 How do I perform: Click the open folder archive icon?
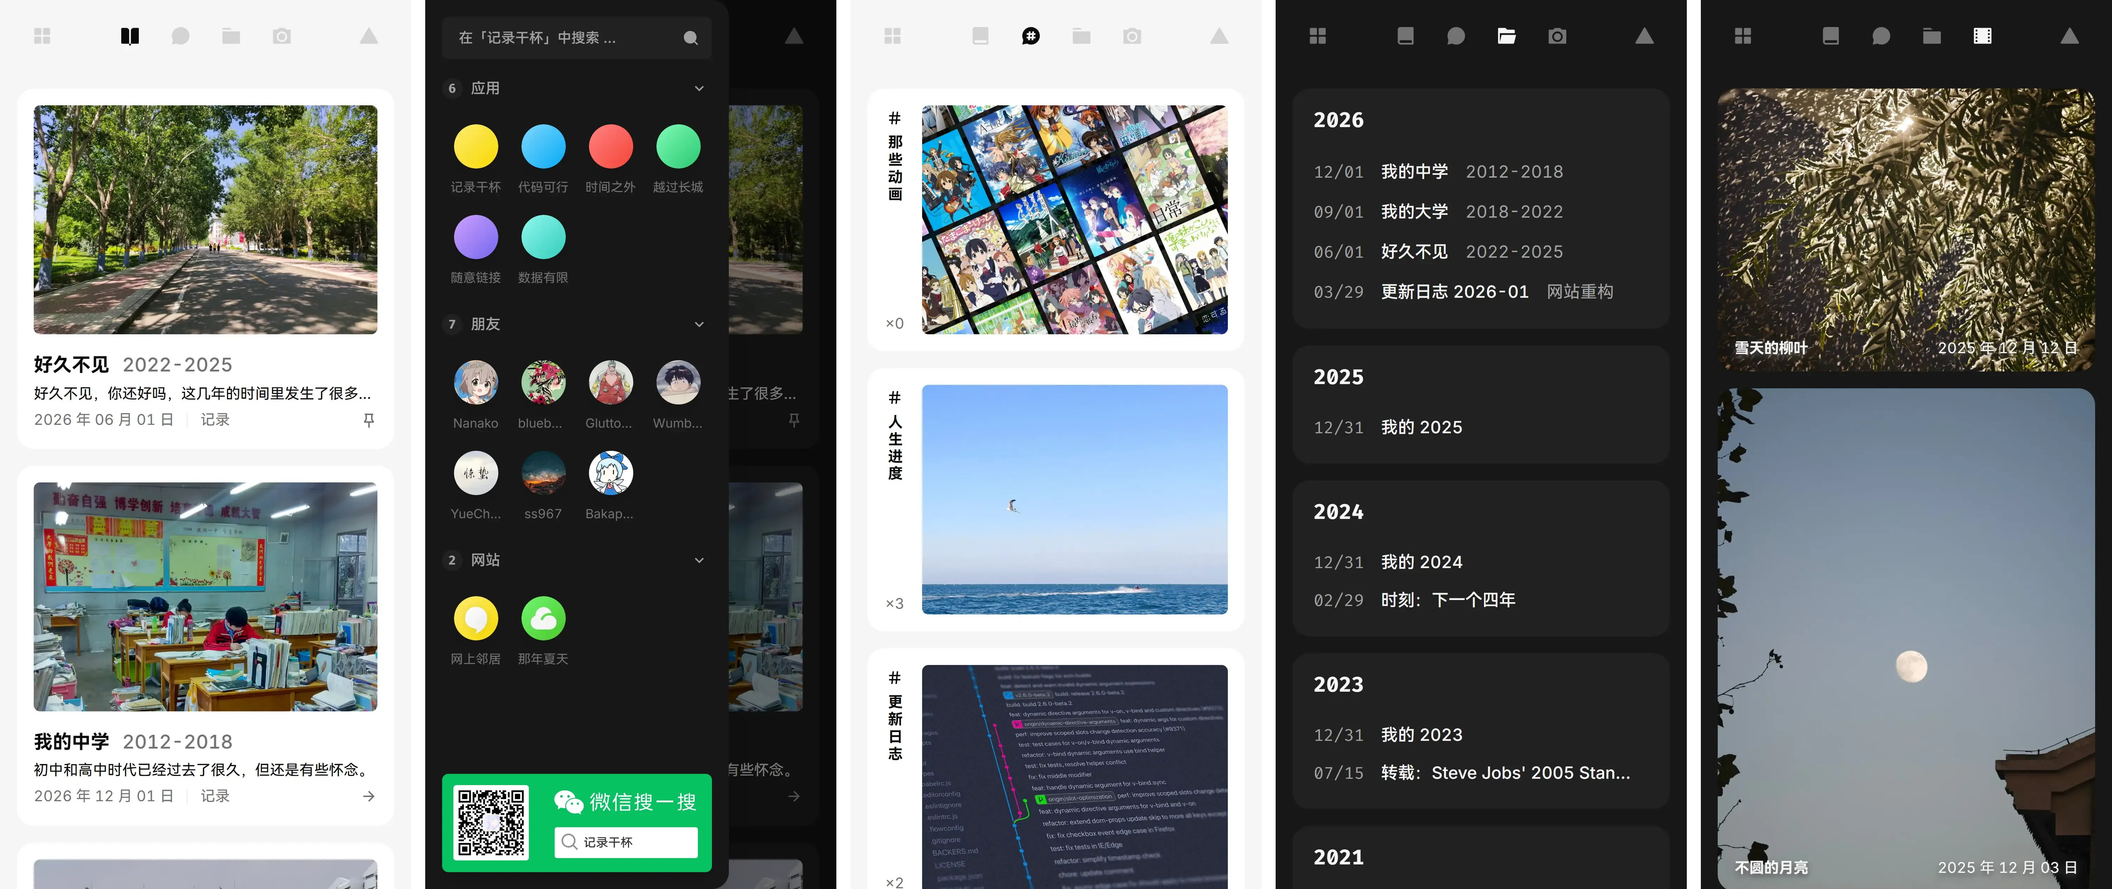pos(1506,36)
